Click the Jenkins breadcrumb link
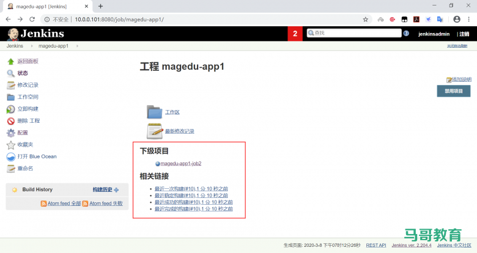The image size is (477, 253). click(15, 46)
